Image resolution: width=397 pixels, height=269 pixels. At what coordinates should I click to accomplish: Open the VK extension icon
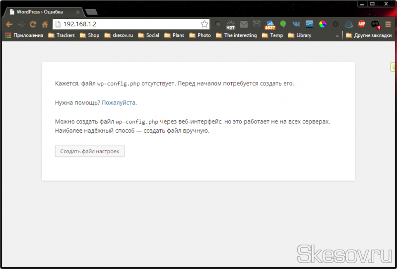296,24
